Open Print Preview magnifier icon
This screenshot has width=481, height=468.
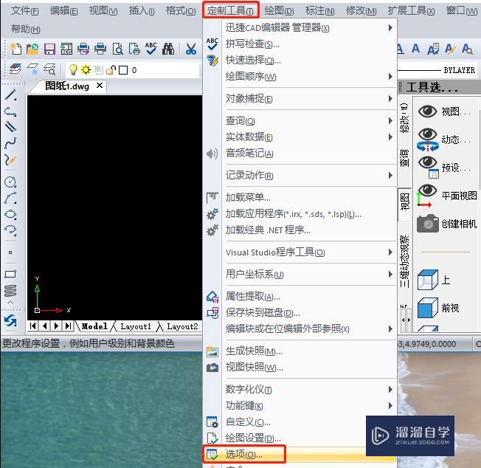coord(117,49)
